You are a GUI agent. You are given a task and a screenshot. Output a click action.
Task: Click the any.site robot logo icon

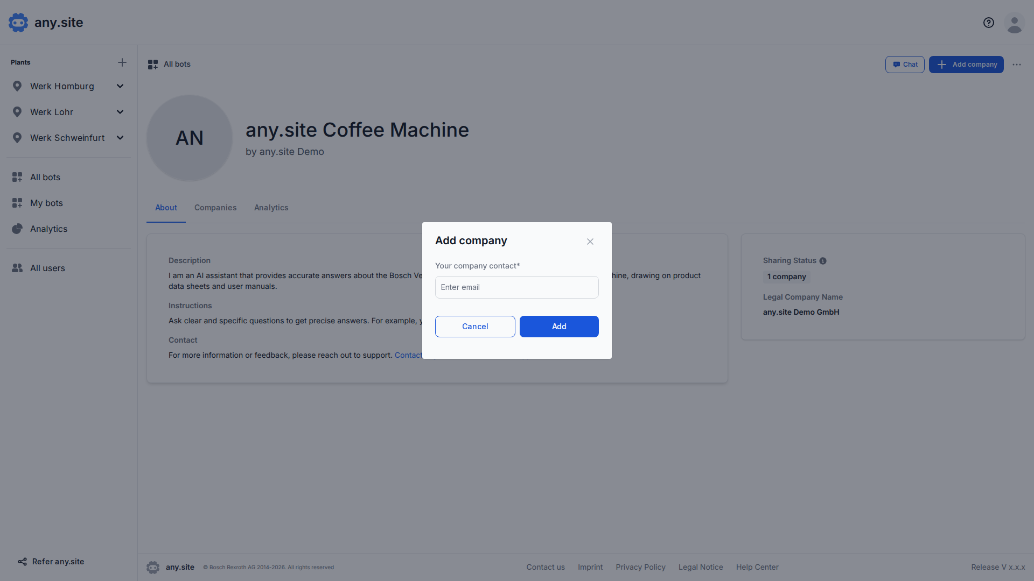(x=18, y=23)
